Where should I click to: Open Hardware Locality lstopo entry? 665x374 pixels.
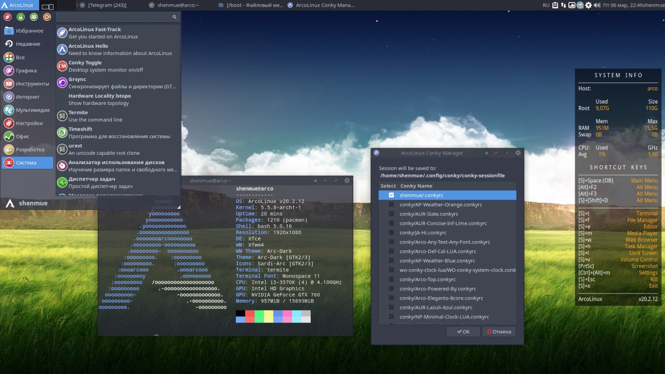118,99
